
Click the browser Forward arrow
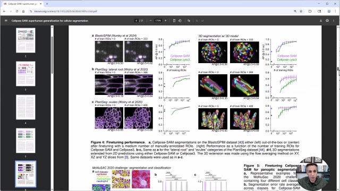11,11
